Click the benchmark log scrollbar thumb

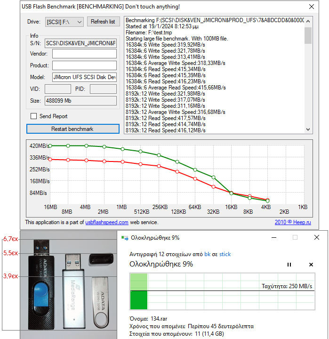[308, 35]
